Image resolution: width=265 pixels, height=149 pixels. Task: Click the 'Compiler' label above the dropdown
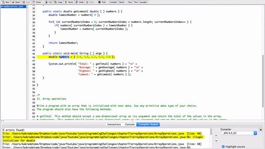click(226, 129)
